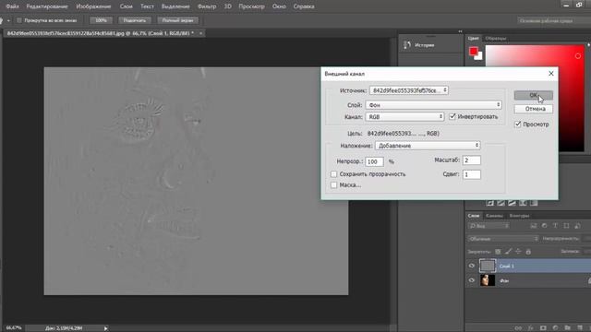The width and height of the screenshot is (591, 332).
Task: Select the Фон layer thumbnail
Action: pyautogui.click(x=488, y=280)
